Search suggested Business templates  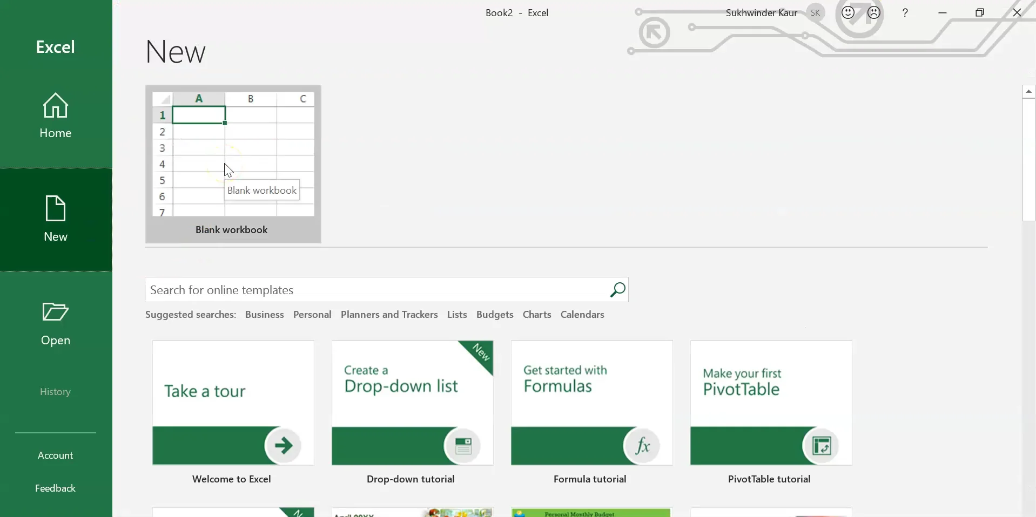coord(264,315)
